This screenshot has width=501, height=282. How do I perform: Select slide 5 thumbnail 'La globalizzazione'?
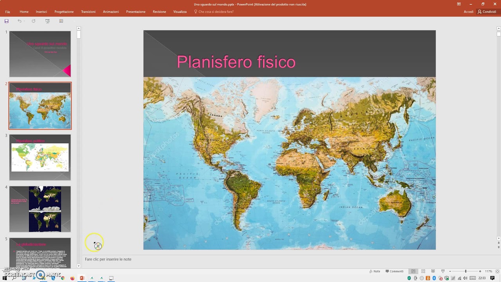pos(40,253)
